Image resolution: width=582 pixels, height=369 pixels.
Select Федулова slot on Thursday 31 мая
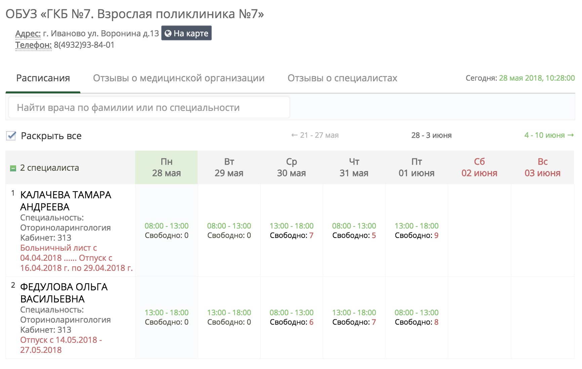point(354,317)
